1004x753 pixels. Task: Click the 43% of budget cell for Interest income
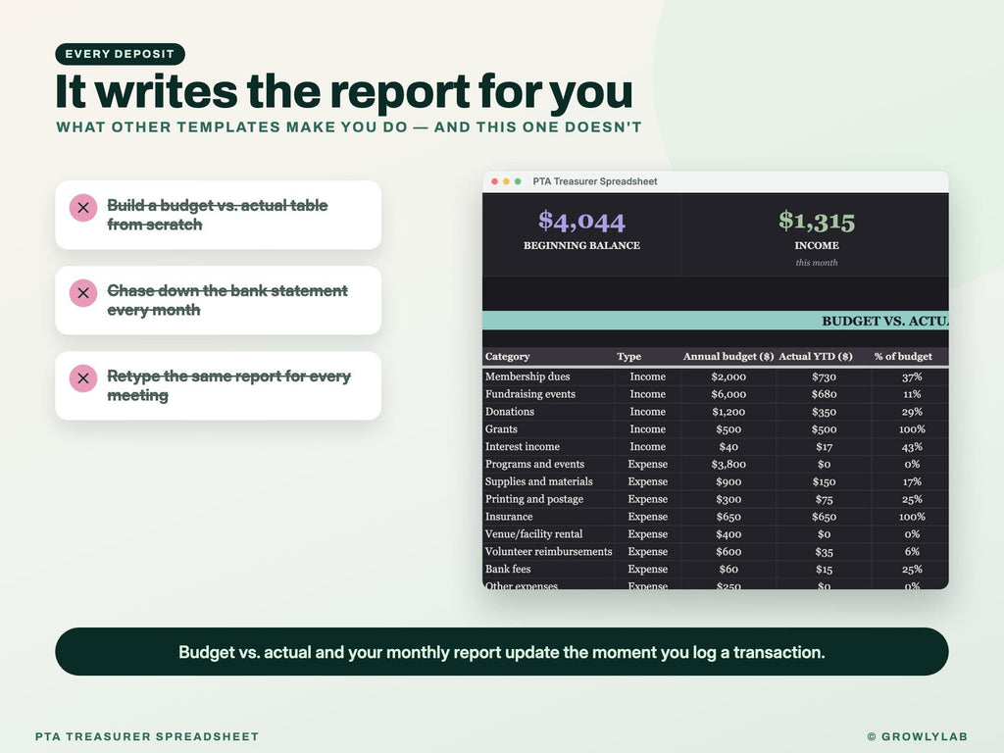tap(912, 446)
